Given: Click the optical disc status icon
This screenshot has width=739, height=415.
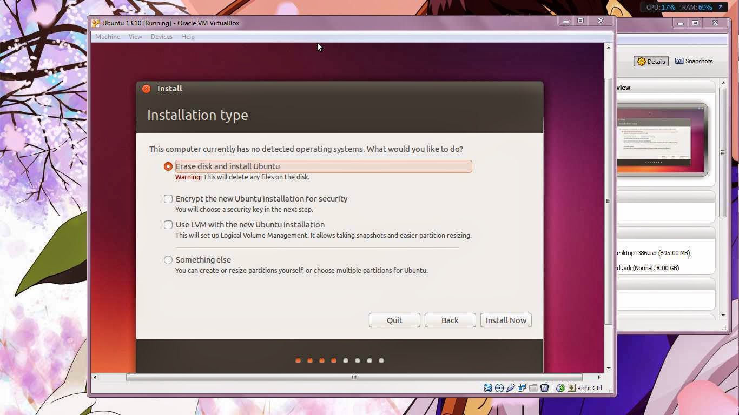Looking at the screenshot, I should point(499,388).
